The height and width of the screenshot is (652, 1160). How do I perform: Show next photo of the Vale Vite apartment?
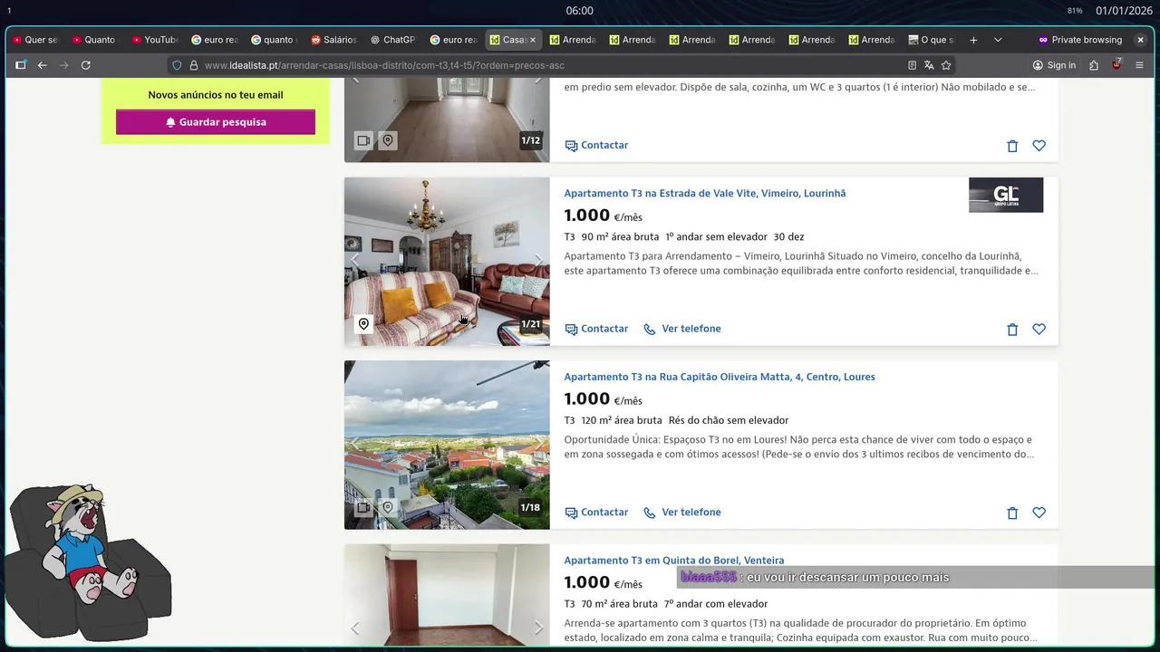pyautogui.click(x=538, y=261)
